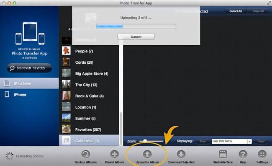272x166 pixels.
Task: Click the Download Selected icon
Action: click(181, 154)
